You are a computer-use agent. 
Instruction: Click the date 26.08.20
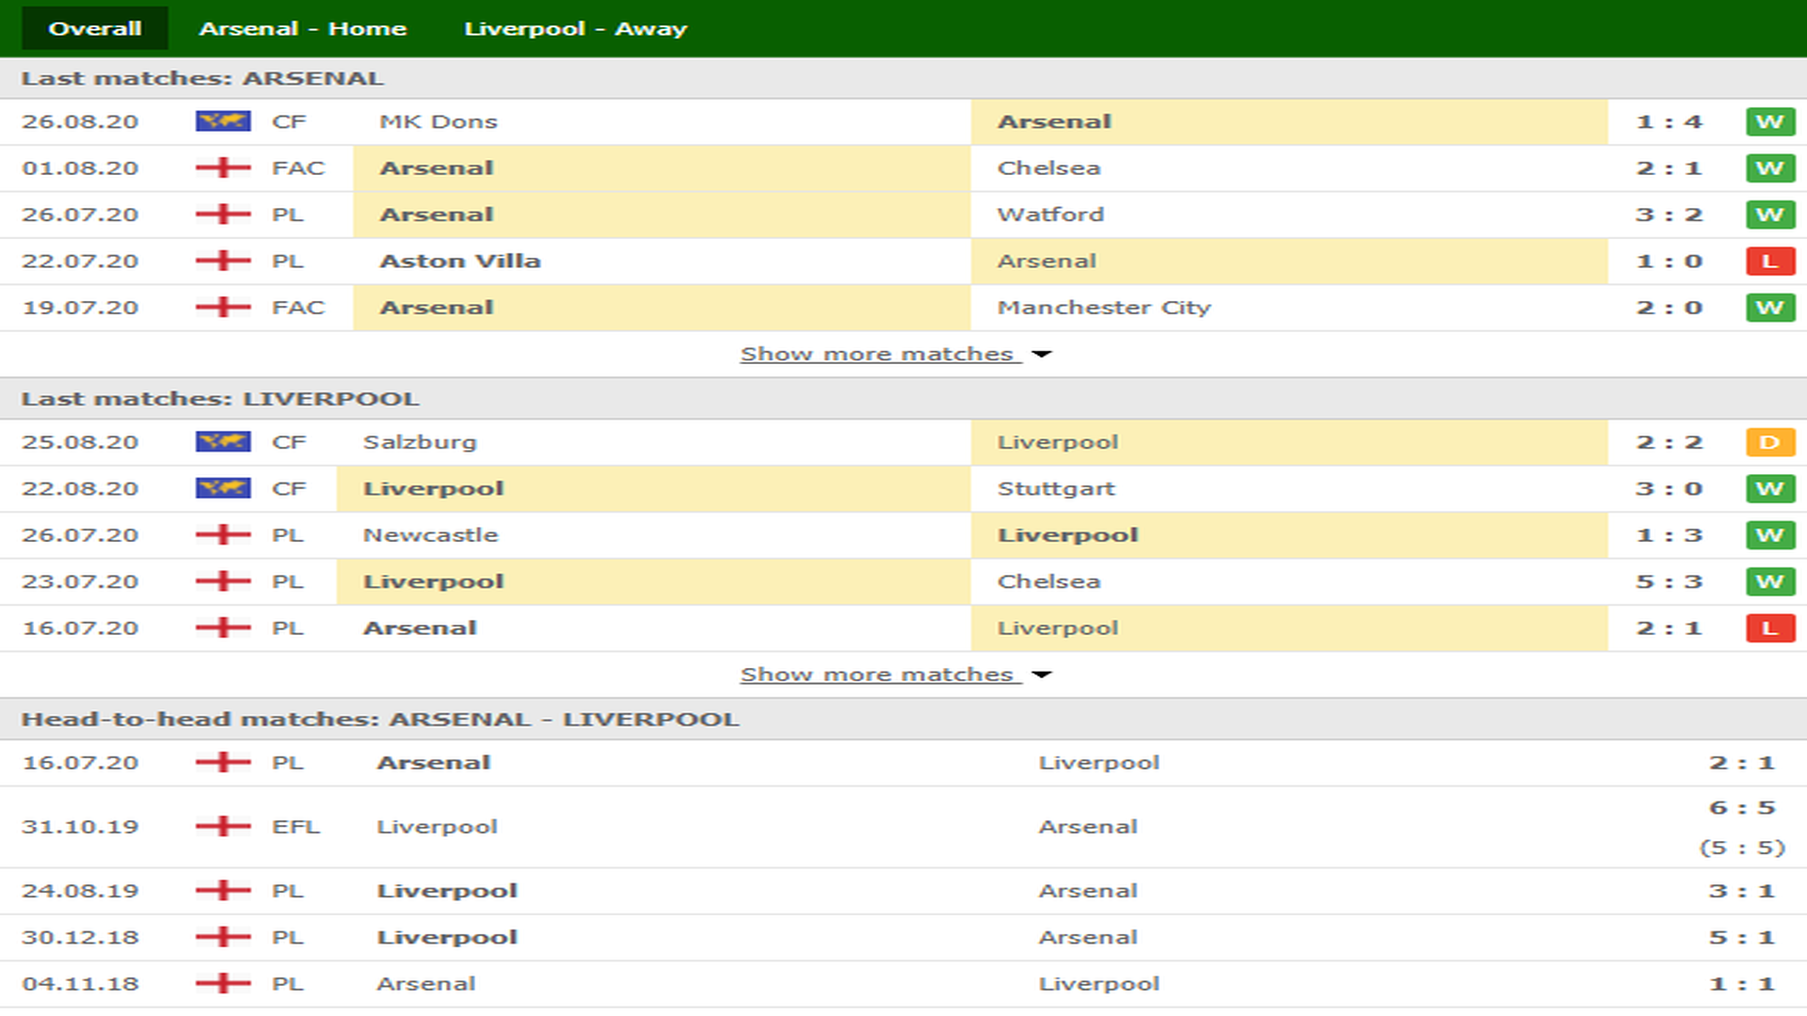80,121
